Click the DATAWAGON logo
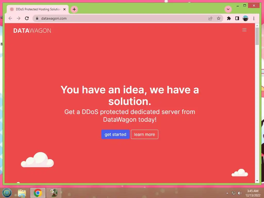Viewport: 264px width, 198px height. 32,30
